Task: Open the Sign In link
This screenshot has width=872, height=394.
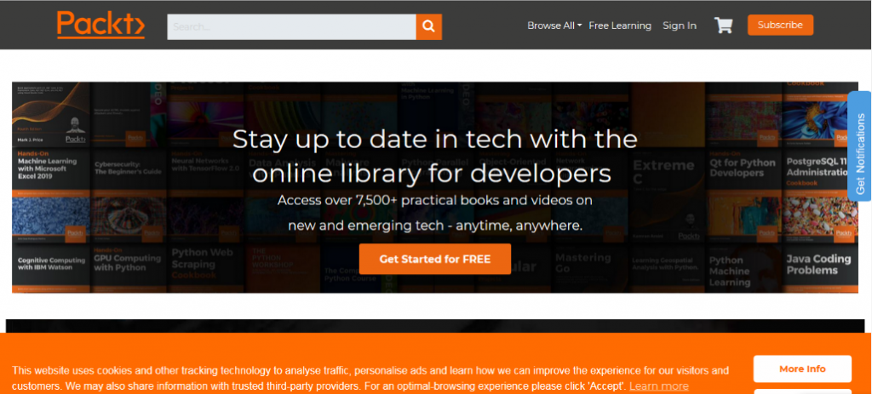Action: pos(680,26)
